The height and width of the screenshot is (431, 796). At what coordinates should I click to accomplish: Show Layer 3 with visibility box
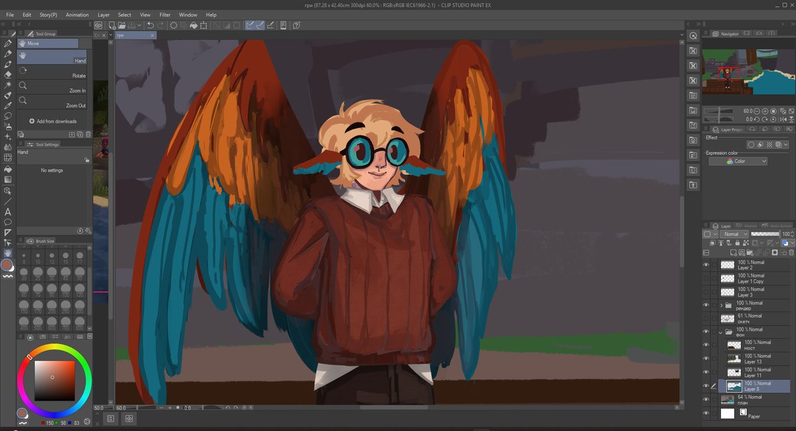(x=706, y=292)
